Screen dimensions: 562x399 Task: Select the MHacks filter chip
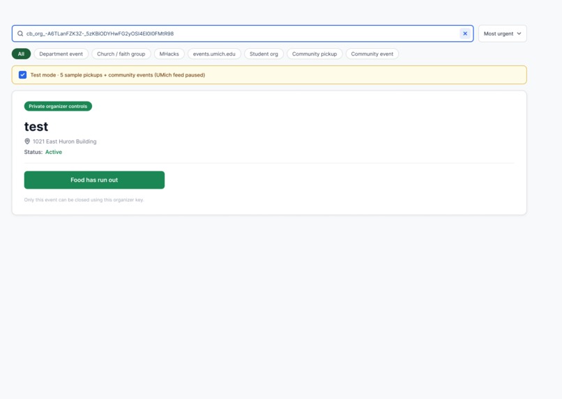[169, 54]
